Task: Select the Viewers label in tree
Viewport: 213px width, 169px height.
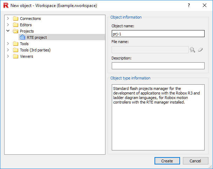Action: tap(27, 56)
